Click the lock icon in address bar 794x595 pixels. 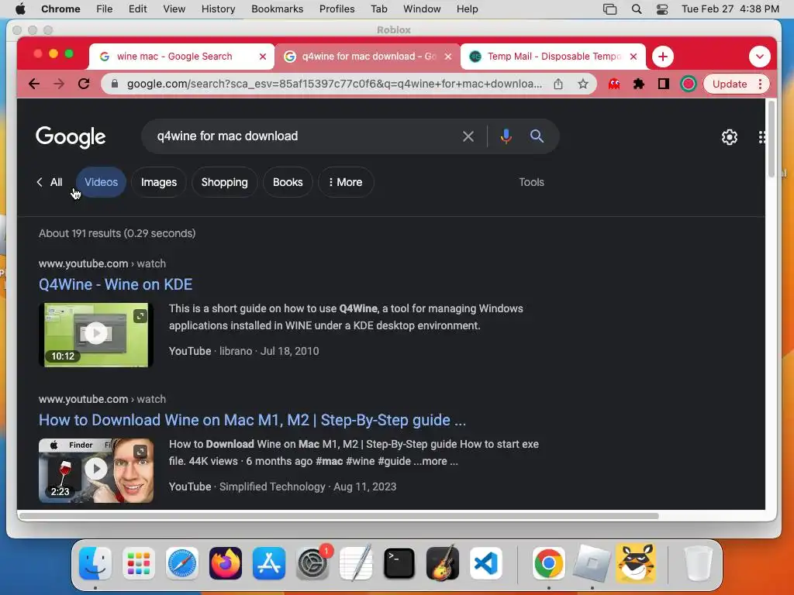click(115, 84)
